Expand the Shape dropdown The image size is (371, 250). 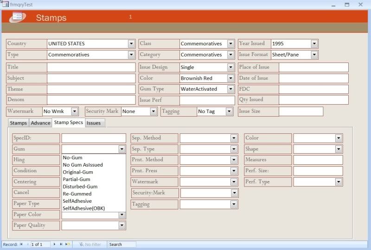[x=339, y=149]
